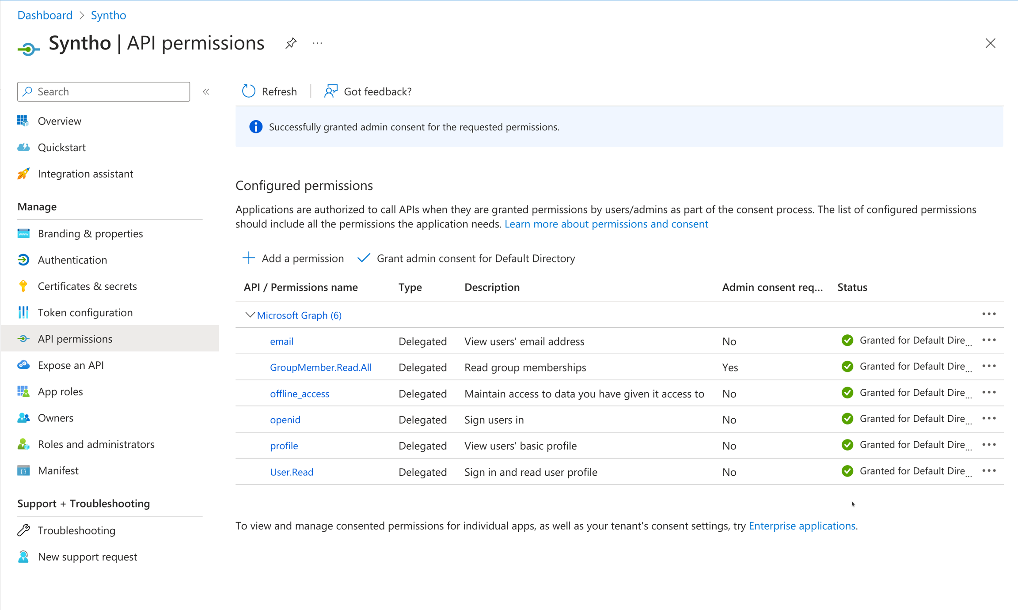Grant admin consent for Default Directory
This screenshot has width=1018, height=610.
467,258
